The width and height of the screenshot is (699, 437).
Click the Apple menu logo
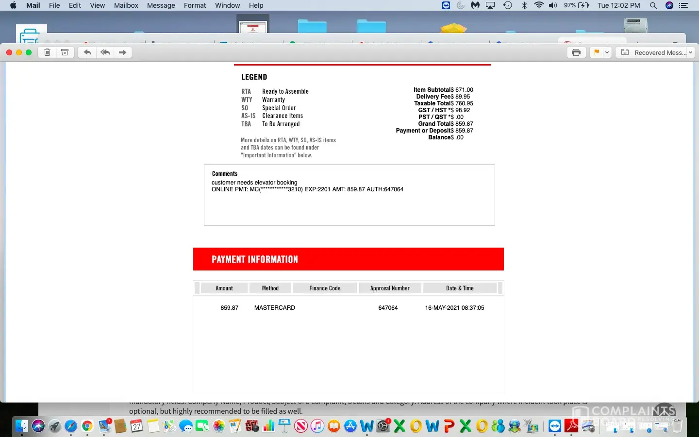(13, 5)
